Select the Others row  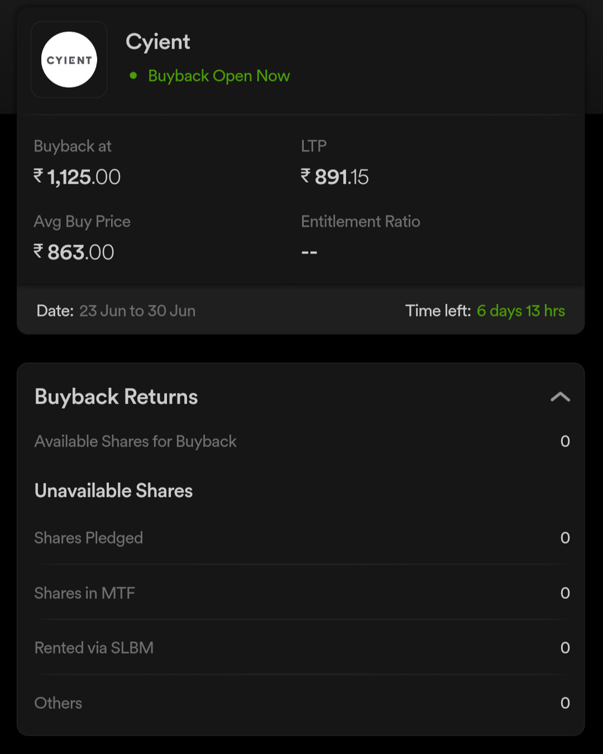(x=302, y=703)
